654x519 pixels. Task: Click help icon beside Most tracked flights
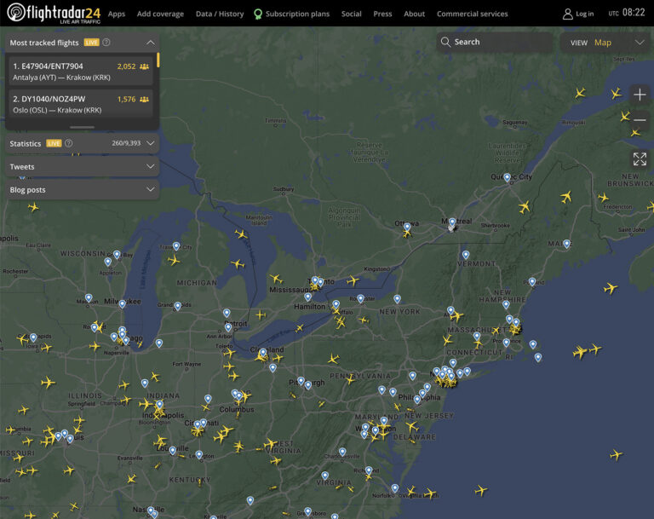106,42
